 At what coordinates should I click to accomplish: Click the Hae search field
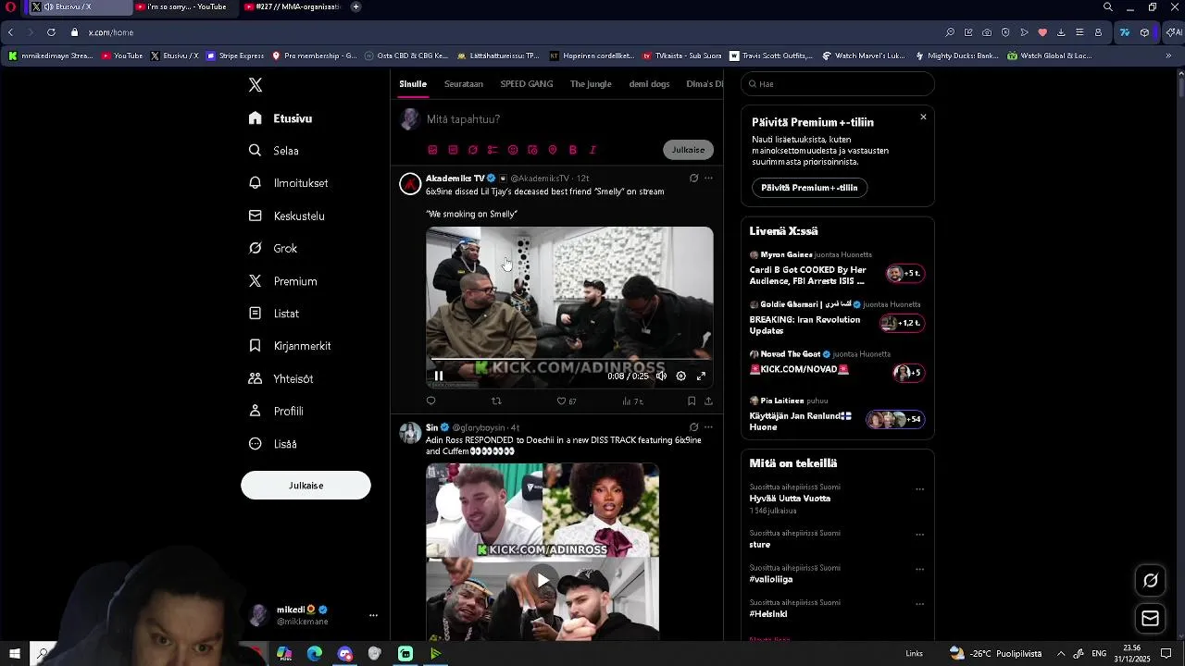pyautogui.click(x=837, y=84)
